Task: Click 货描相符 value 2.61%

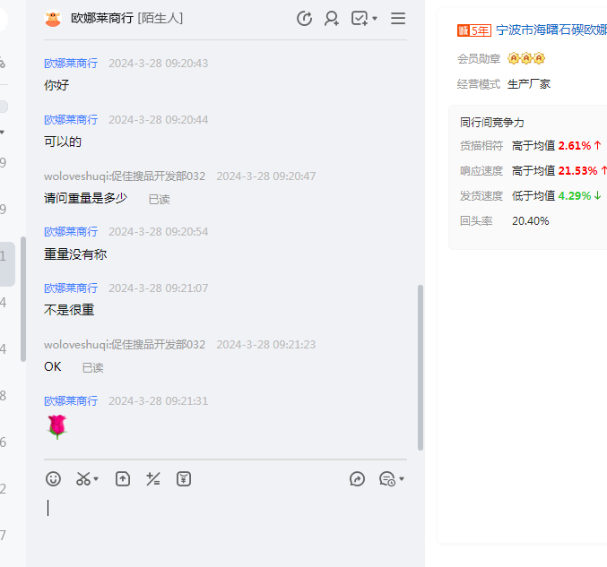Action: (x=575, y=146)
